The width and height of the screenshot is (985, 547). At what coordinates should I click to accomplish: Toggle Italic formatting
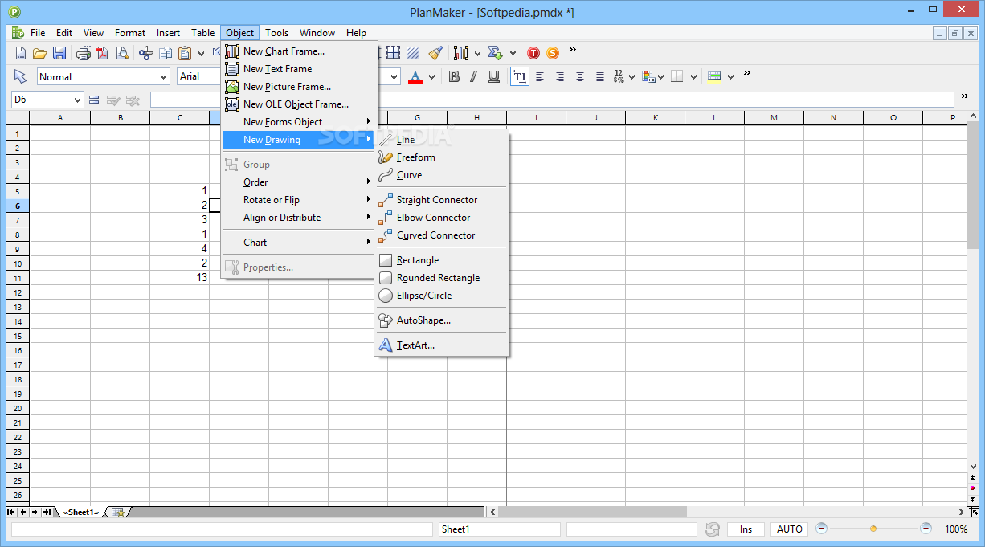point(474,76)
